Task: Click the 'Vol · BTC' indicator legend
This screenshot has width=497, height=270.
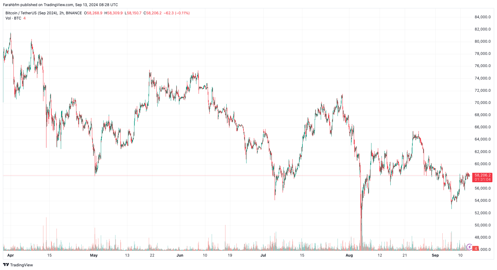Action: 13,18
